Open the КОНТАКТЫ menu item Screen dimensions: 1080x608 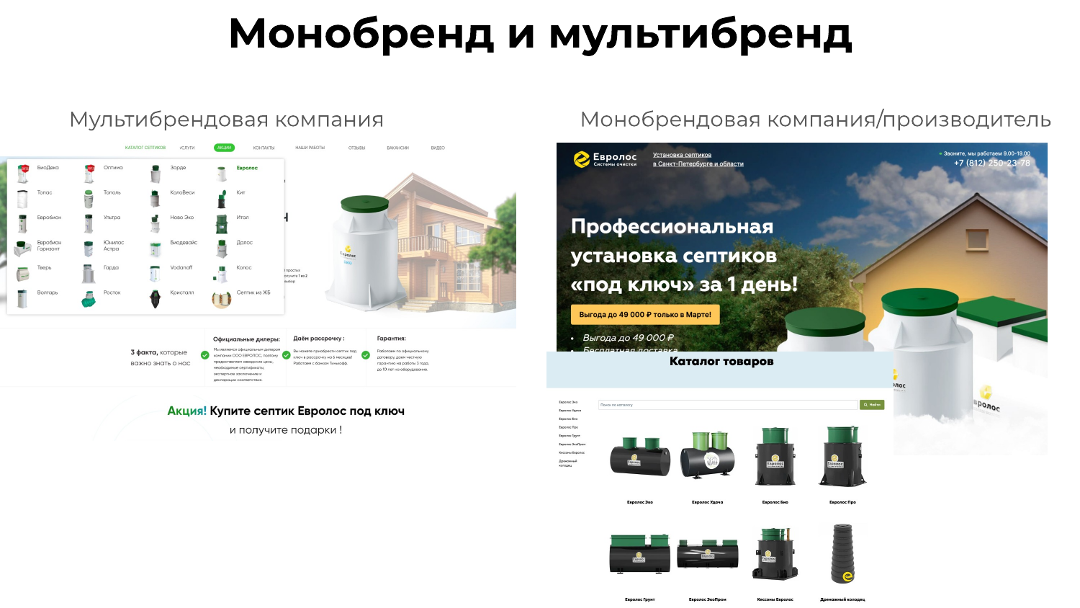264,148
